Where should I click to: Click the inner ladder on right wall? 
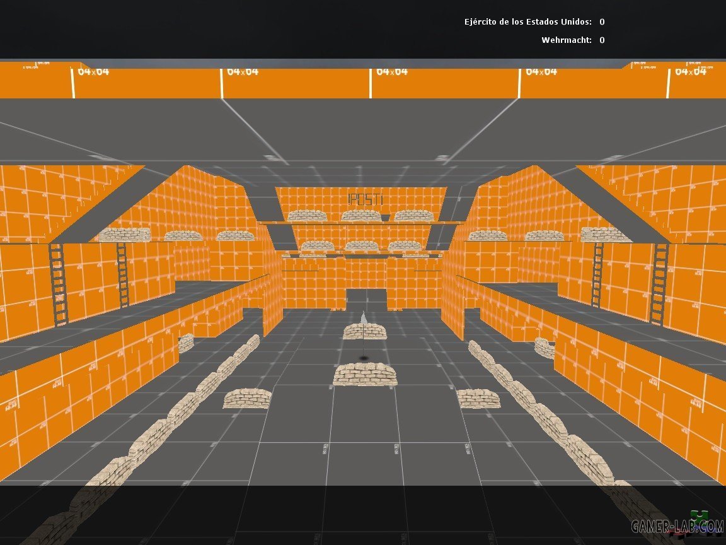(597, 275)
